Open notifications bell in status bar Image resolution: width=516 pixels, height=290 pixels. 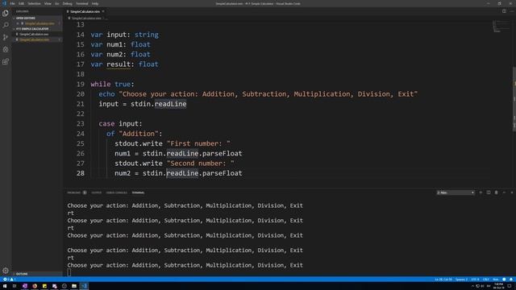(x=511, y=280)
